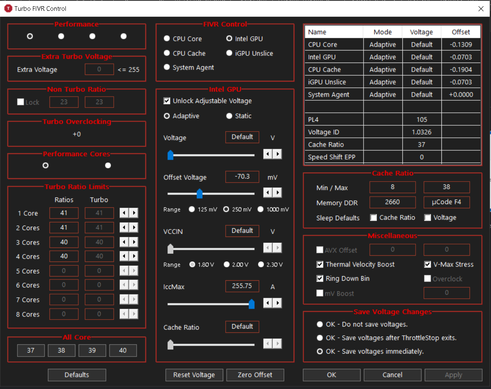Click the Offset column header

461,32
